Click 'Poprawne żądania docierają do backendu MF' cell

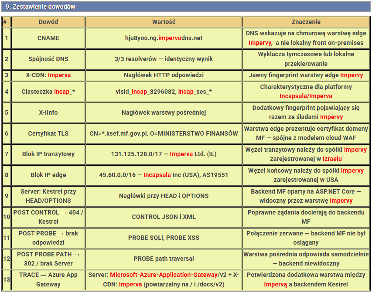pyautogui.click(x=306, y=217)
